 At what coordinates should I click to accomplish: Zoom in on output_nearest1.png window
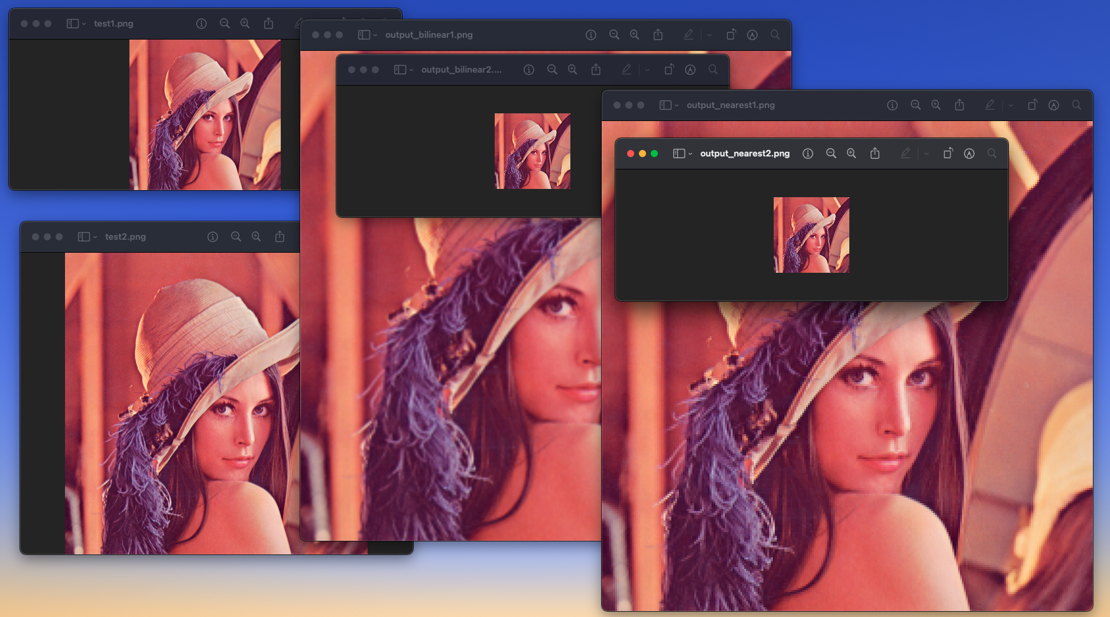[x=936, y=105]
